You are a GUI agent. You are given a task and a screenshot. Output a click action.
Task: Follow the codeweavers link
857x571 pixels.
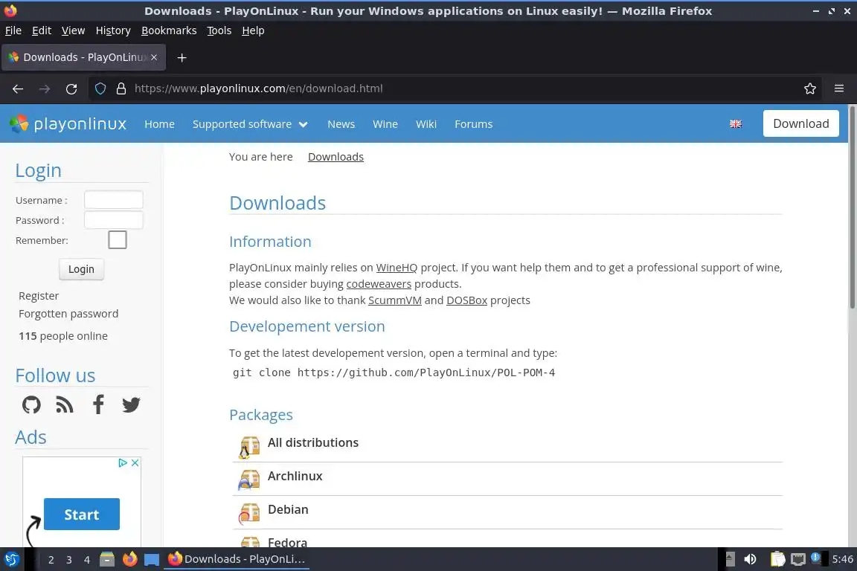coord(379,284)
